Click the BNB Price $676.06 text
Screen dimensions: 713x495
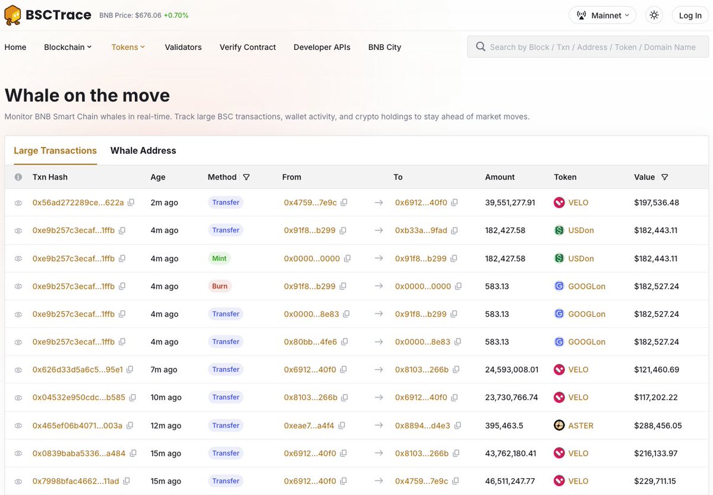pos(131,15)
